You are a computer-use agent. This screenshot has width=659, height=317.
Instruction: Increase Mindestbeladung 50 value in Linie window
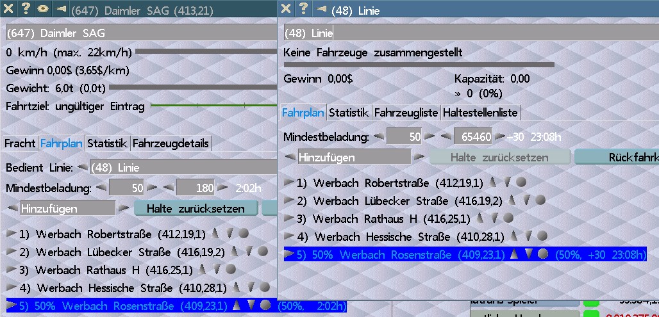pos(428,136)
